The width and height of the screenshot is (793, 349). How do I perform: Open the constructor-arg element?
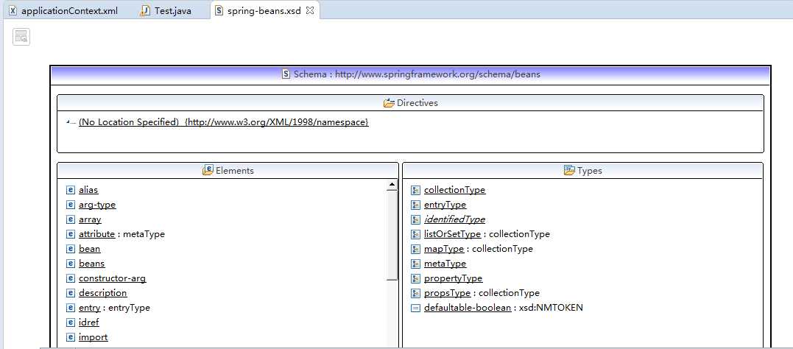(112, 278)
